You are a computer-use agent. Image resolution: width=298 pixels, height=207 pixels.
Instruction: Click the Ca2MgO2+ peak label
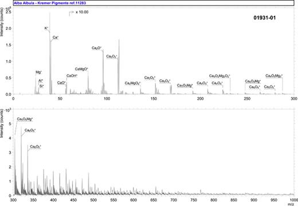(x=132, y=83)
